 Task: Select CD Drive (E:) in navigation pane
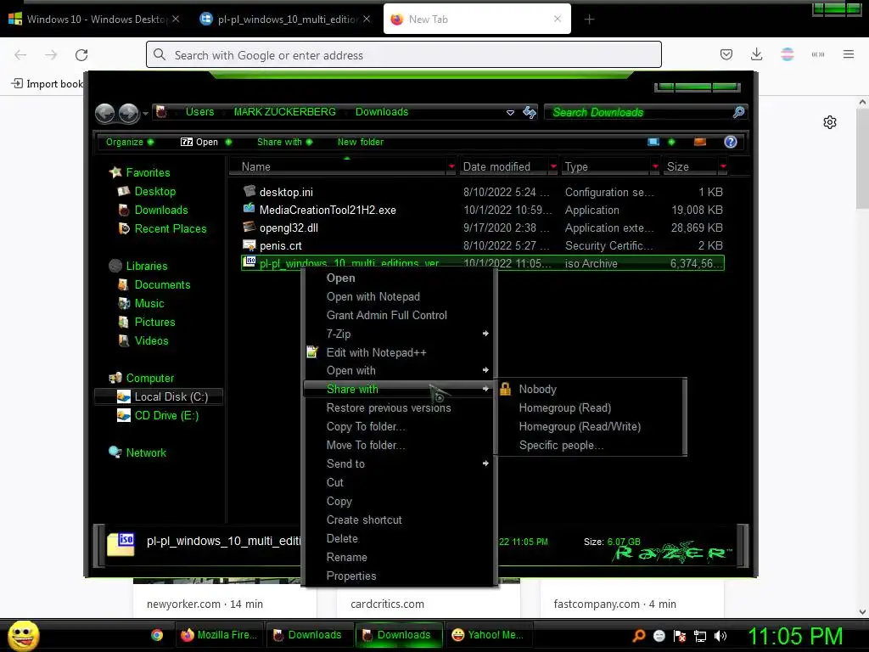[157, 415]
